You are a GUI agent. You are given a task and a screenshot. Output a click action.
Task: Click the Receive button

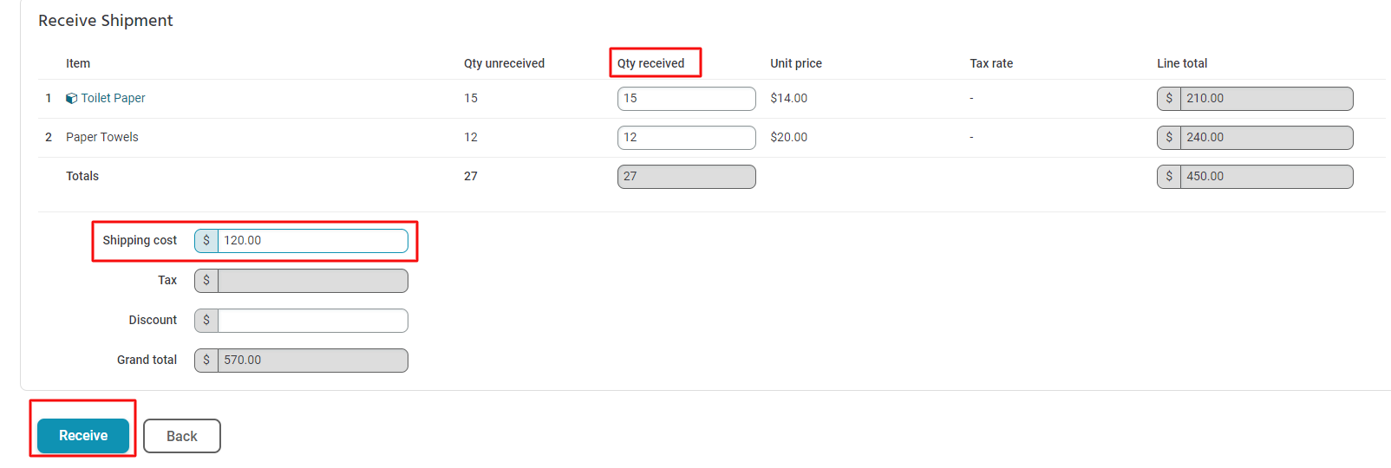pos(83,436)
